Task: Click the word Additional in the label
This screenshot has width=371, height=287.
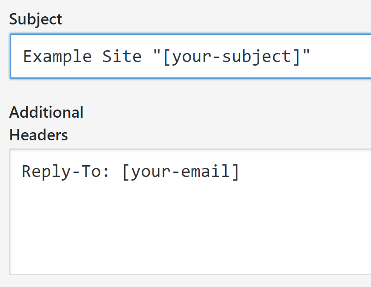Action: coord(46,112)
